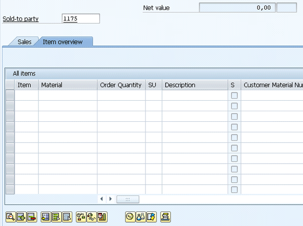Click the notepad with pencil icon

150,217
